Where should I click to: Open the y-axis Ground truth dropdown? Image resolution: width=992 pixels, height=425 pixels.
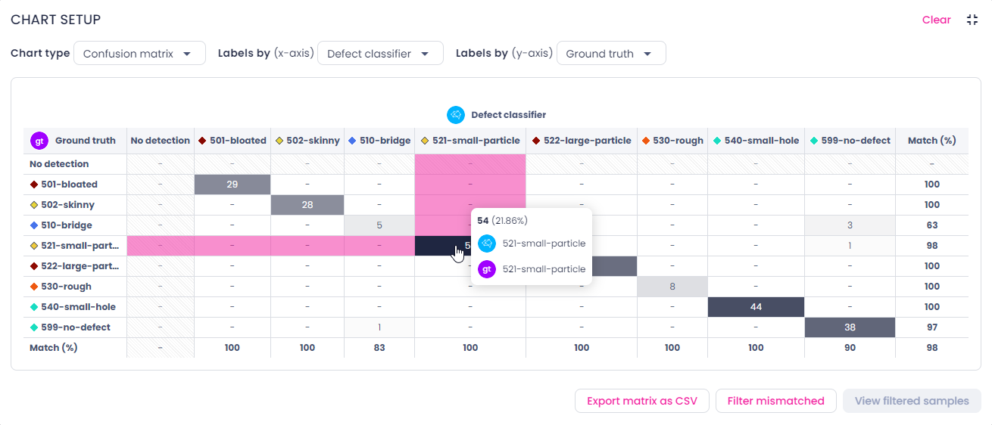pos(611,53)
